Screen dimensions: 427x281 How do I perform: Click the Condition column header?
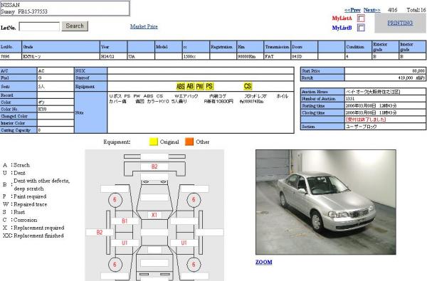click(359, 47)
